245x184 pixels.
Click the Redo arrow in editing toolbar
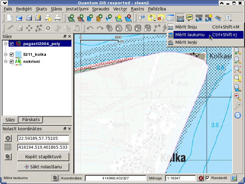click(x=100, y=28)
